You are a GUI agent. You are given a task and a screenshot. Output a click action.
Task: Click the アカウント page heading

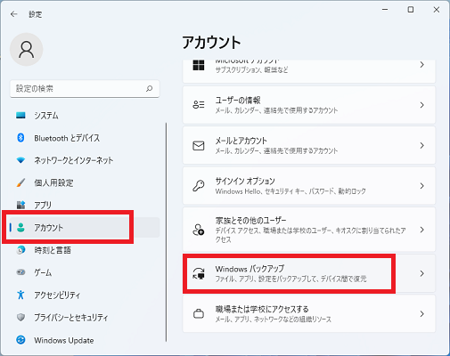pyautogui.click(x=211, y=43)
